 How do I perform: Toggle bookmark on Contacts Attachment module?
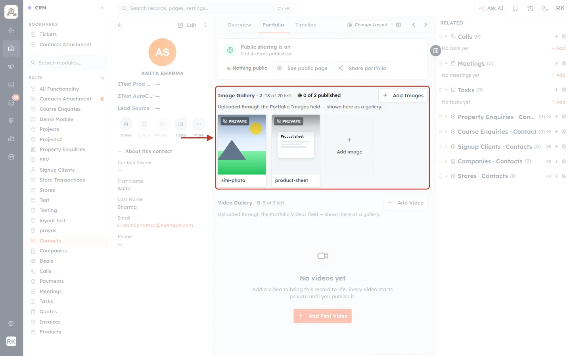102,99
